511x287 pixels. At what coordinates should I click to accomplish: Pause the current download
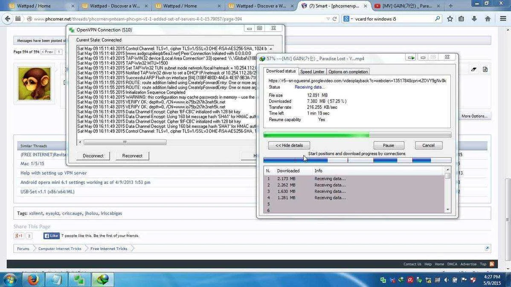pyautogui.click(x=389, y=146)
